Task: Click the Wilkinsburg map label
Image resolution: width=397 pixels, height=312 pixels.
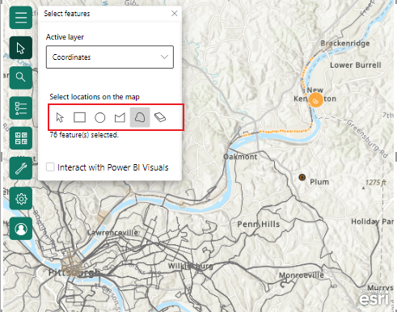Action: 191,266
